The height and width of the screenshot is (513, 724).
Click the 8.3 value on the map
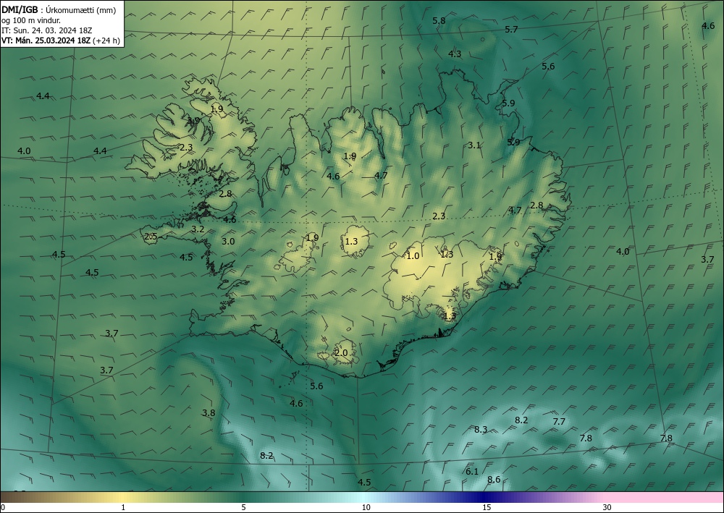[x=481, y=430]
